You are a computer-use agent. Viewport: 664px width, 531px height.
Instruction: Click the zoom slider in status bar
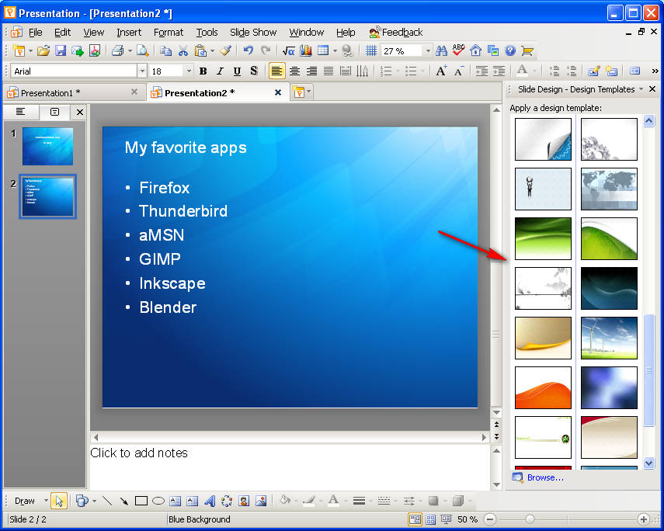(x=530, y=519)
